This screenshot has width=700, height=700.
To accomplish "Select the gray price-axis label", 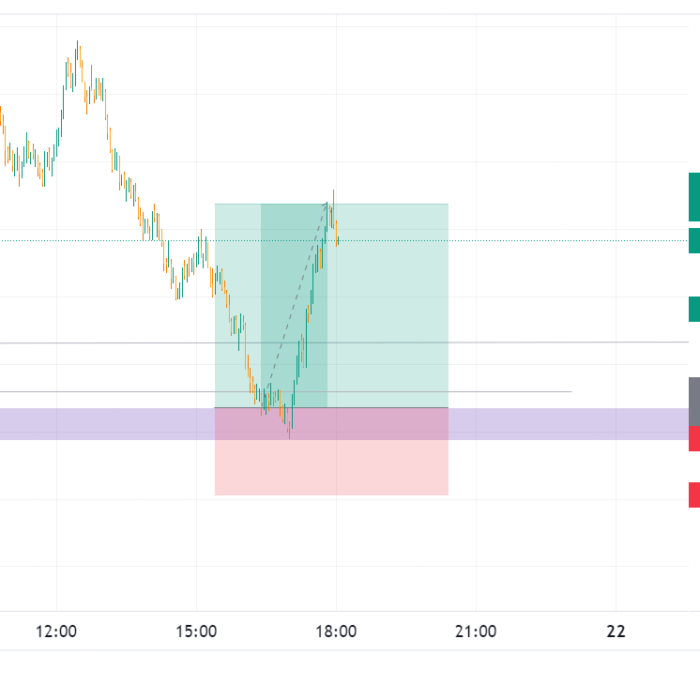I will 694,401.
